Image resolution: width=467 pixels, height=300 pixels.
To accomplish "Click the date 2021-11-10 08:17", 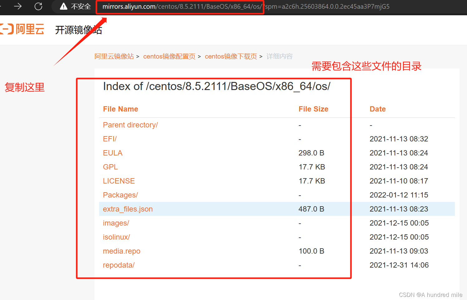I will click(x=399, y=181).
